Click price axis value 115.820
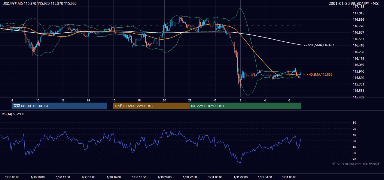 [x=358, y=78]
